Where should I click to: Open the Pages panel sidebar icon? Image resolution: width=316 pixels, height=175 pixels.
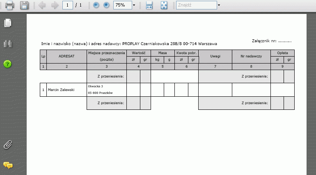coord(8,23)
